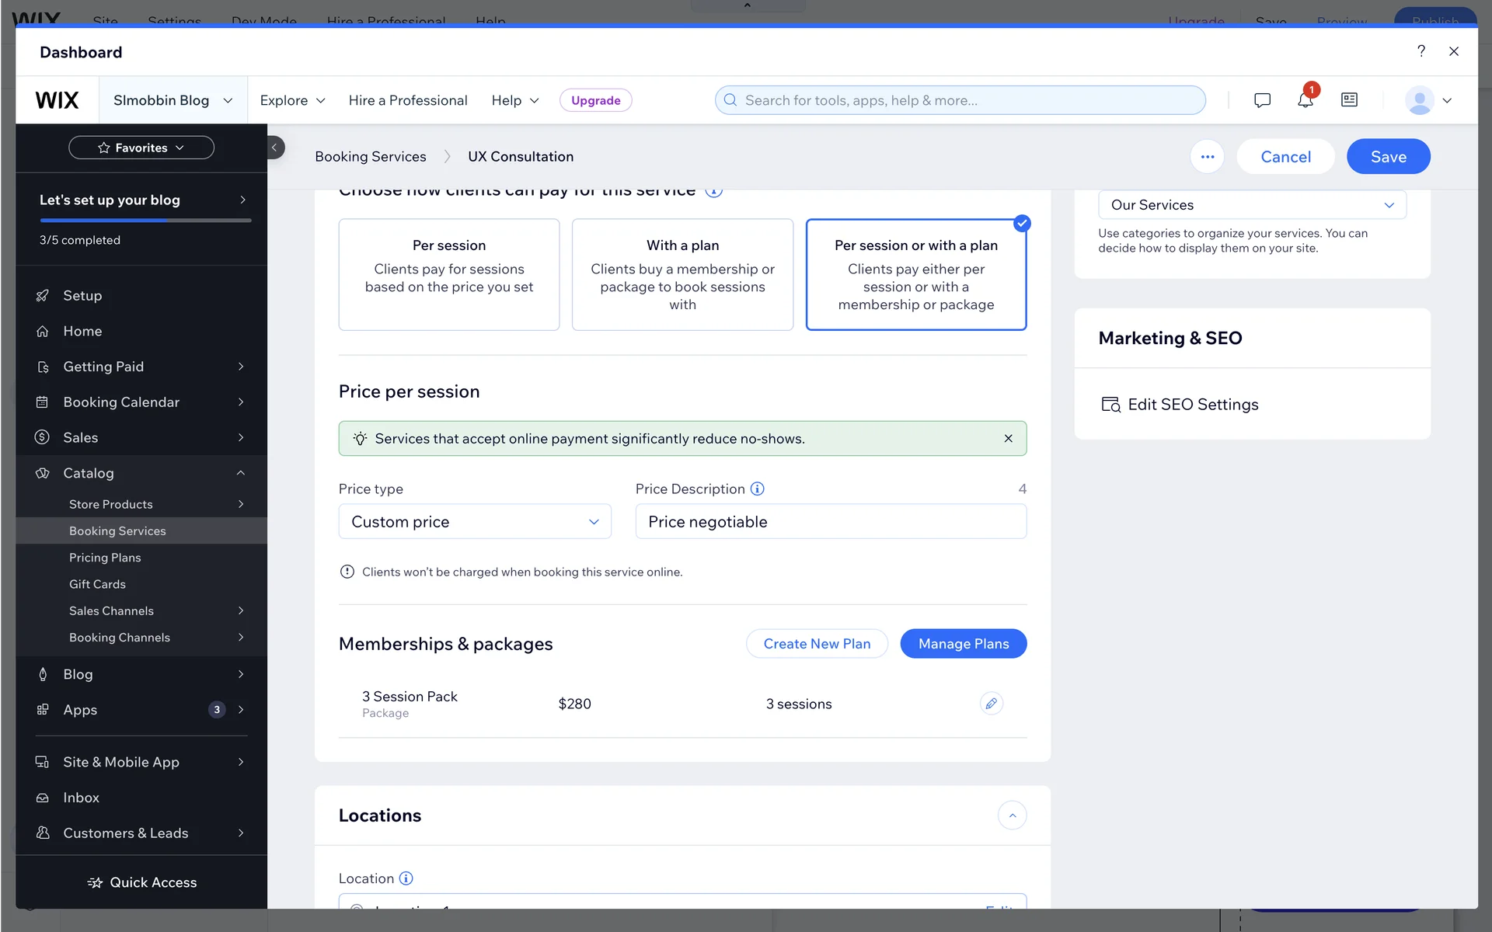Click the Price Description text field
This screenshot has width=1492, height=932.
point(830,522)
